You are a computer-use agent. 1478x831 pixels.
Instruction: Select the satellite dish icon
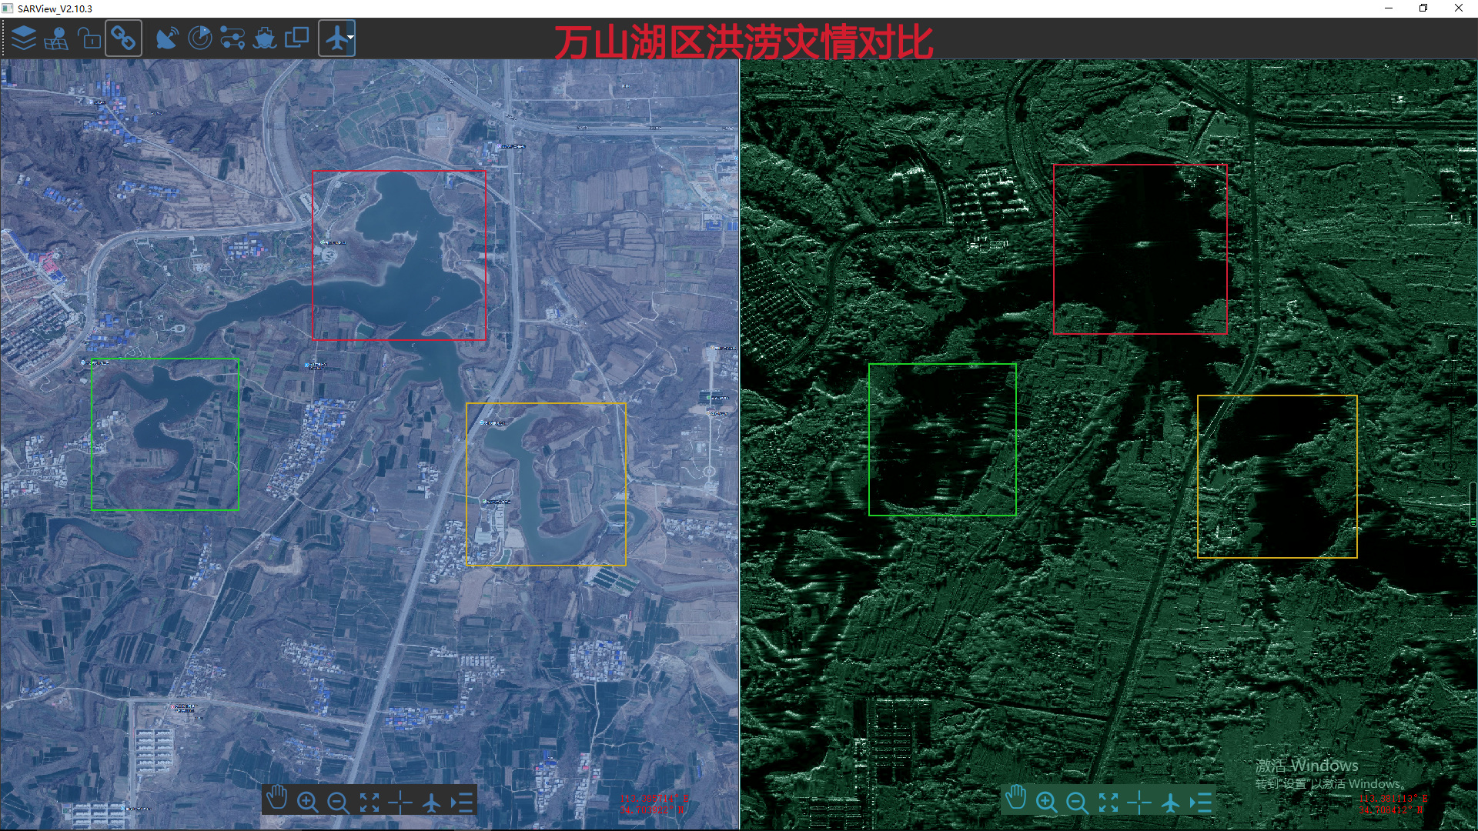point(166,38)
